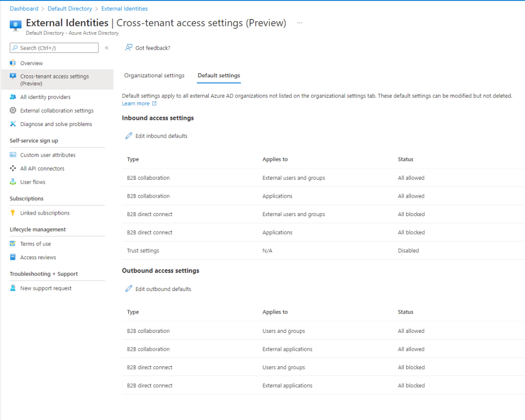Screen dimensions: 525x420
Task: Click the External collaboration settings gear icon
Action: click(x=13, y=111)
